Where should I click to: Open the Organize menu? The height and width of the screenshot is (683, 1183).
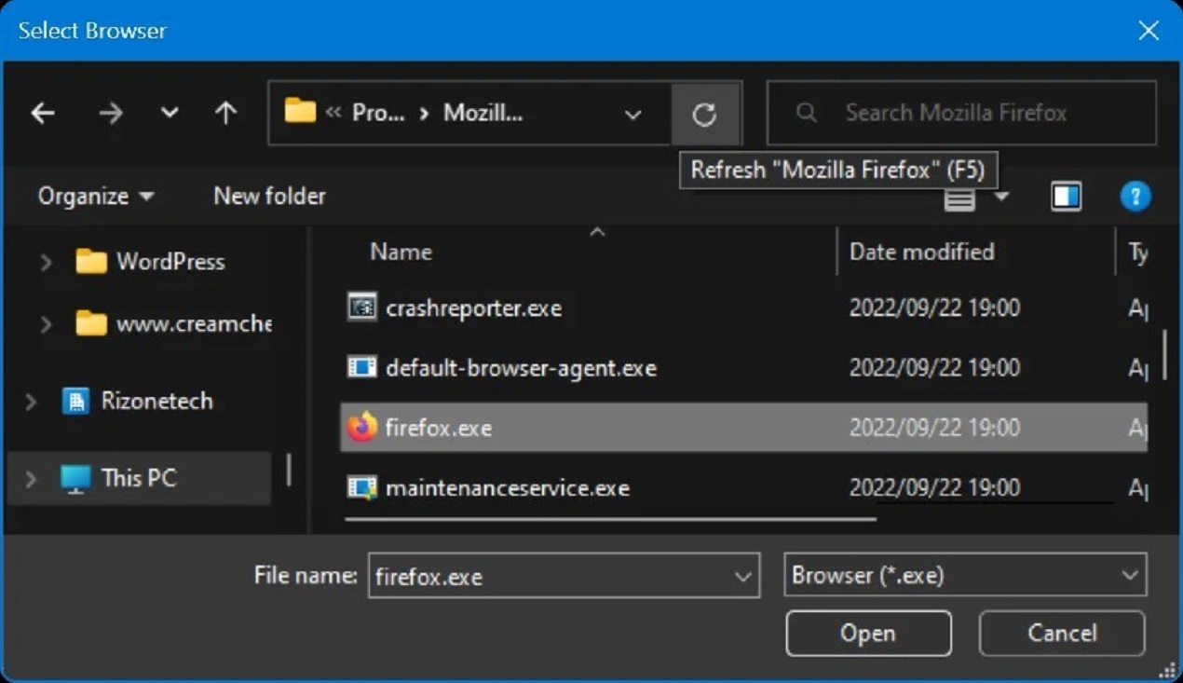pyautogui.click(x=95, y=197)
